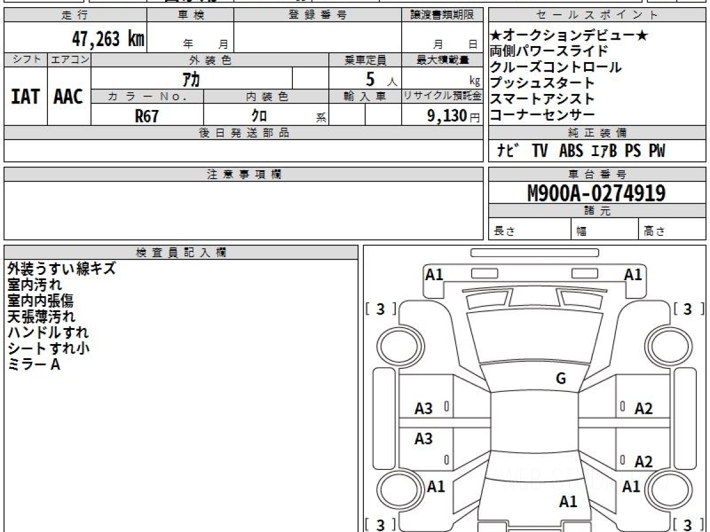Select the セールスポイント header
The image size is (710, 532).
[x=598, y=15]
